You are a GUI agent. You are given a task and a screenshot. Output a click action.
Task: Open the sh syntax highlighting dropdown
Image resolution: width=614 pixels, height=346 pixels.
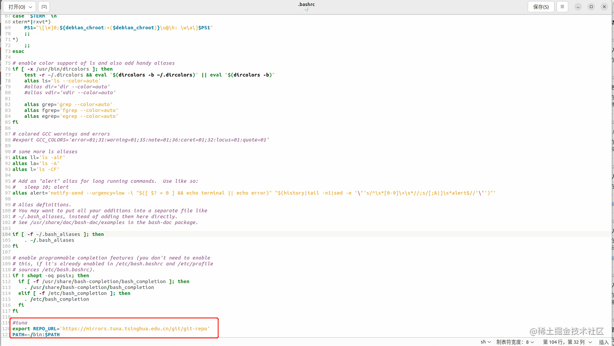pyautogui.click(x=486, y=342)
